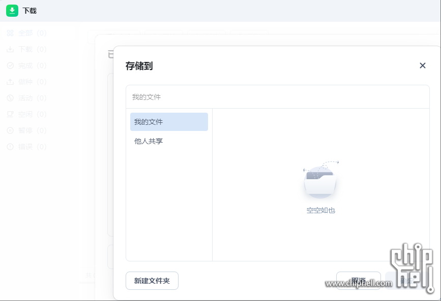Click the 下载 title text

(30, 11)
